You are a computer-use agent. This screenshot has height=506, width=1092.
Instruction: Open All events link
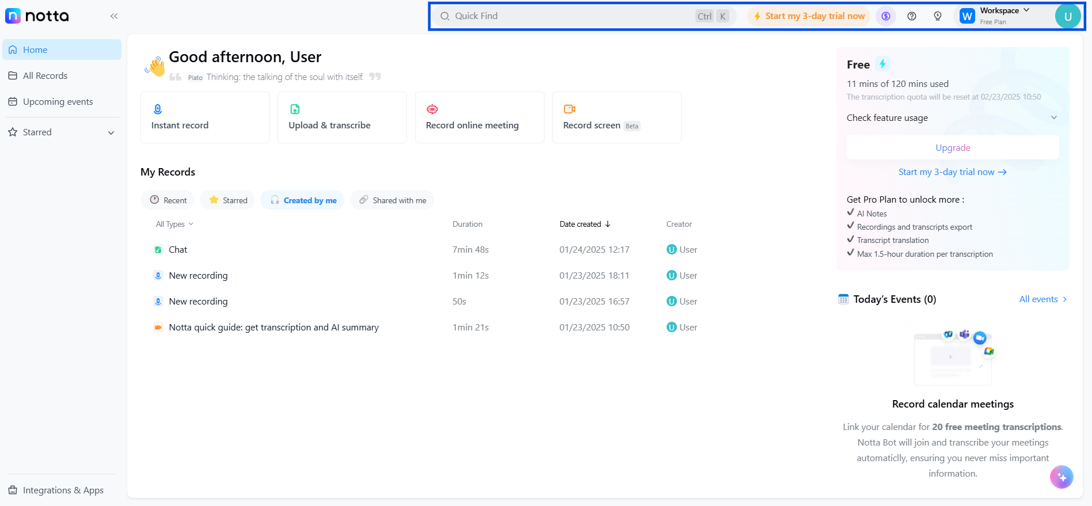point(1043,299)
